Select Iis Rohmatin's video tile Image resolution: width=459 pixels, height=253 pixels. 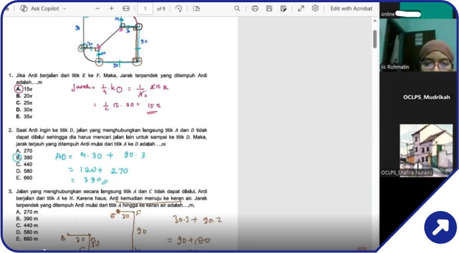tap(418, 45)
